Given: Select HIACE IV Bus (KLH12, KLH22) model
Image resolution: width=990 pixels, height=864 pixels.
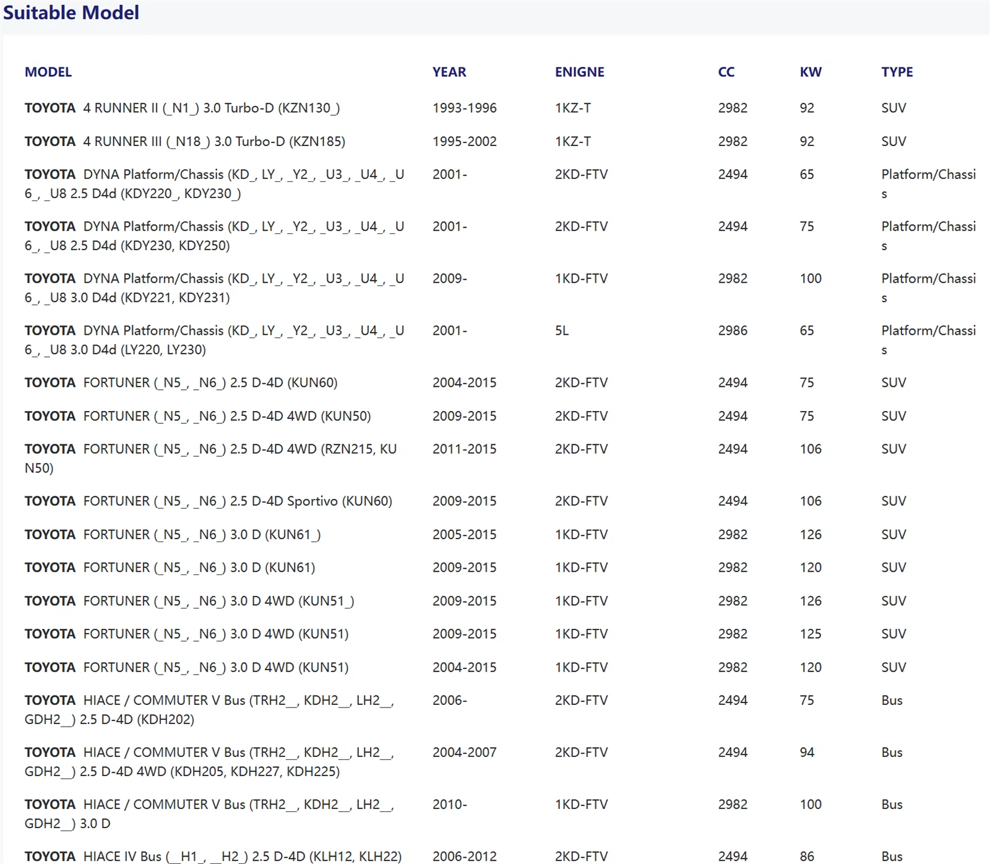Looking at the screenshot, I should [x=213, y=856].
